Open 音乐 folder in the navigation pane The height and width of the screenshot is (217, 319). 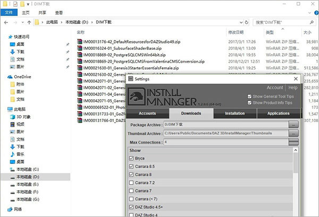pyautogui.click(x=20, y=154)
